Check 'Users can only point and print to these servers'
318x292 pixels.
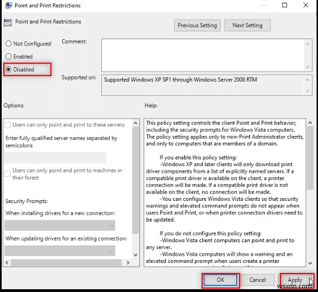click(7, 125)
